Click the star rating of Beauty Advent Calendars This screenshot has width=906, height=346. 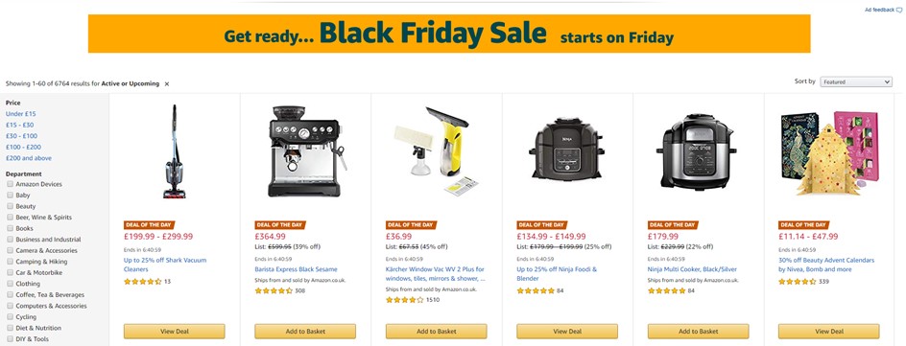point(798,282)
